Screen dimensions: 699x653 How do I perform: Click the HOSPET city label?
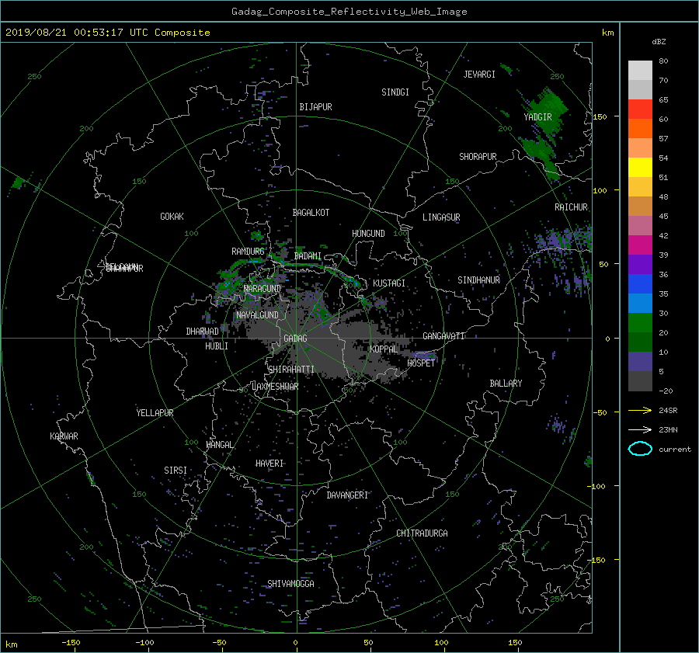click(421, 363)
